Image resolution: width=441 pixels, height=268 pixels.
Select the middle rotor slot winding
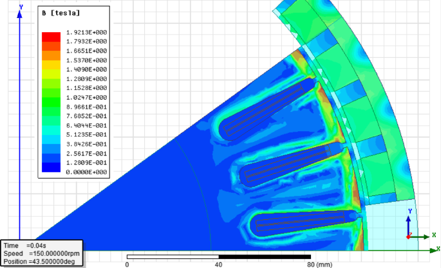pos(287,163)
